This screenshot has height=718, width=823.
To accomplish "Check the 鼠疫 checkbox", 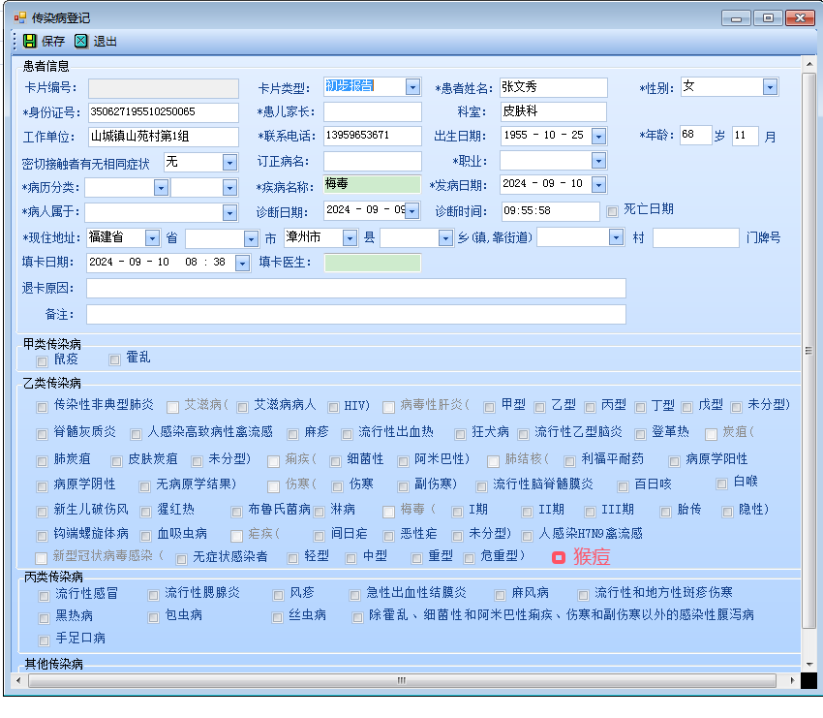I will coord(42,361).
